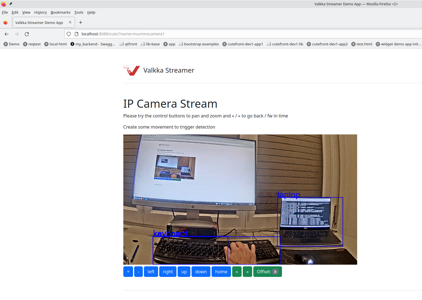Click the zoom in plus button
The height and width of the screenshot is (300, 422).
point(128,272)
